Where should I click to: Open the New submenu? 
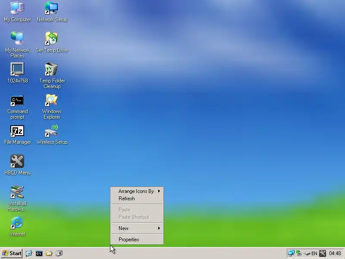point(137,228)
